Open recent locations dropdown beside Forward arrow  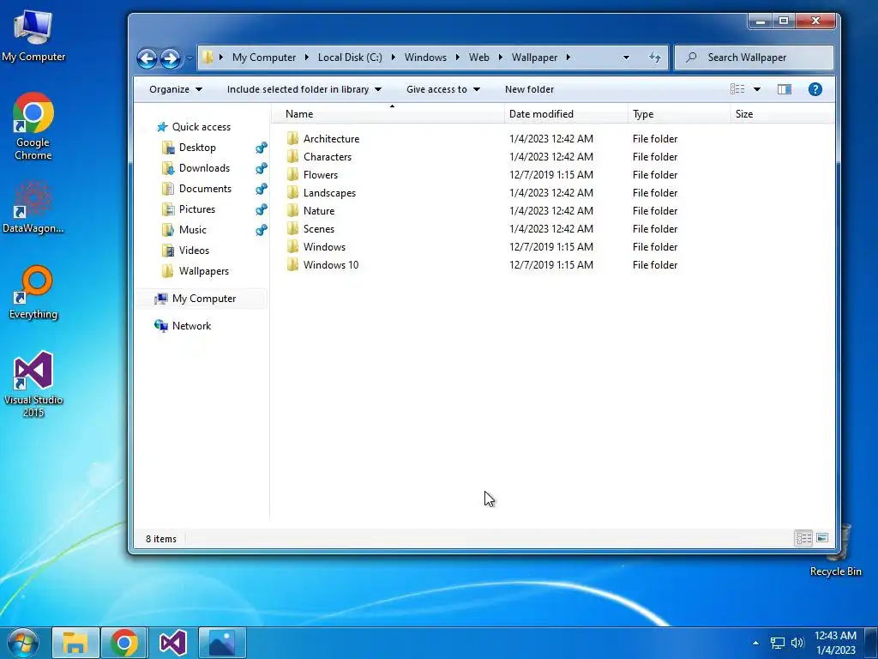coord(189,57)
